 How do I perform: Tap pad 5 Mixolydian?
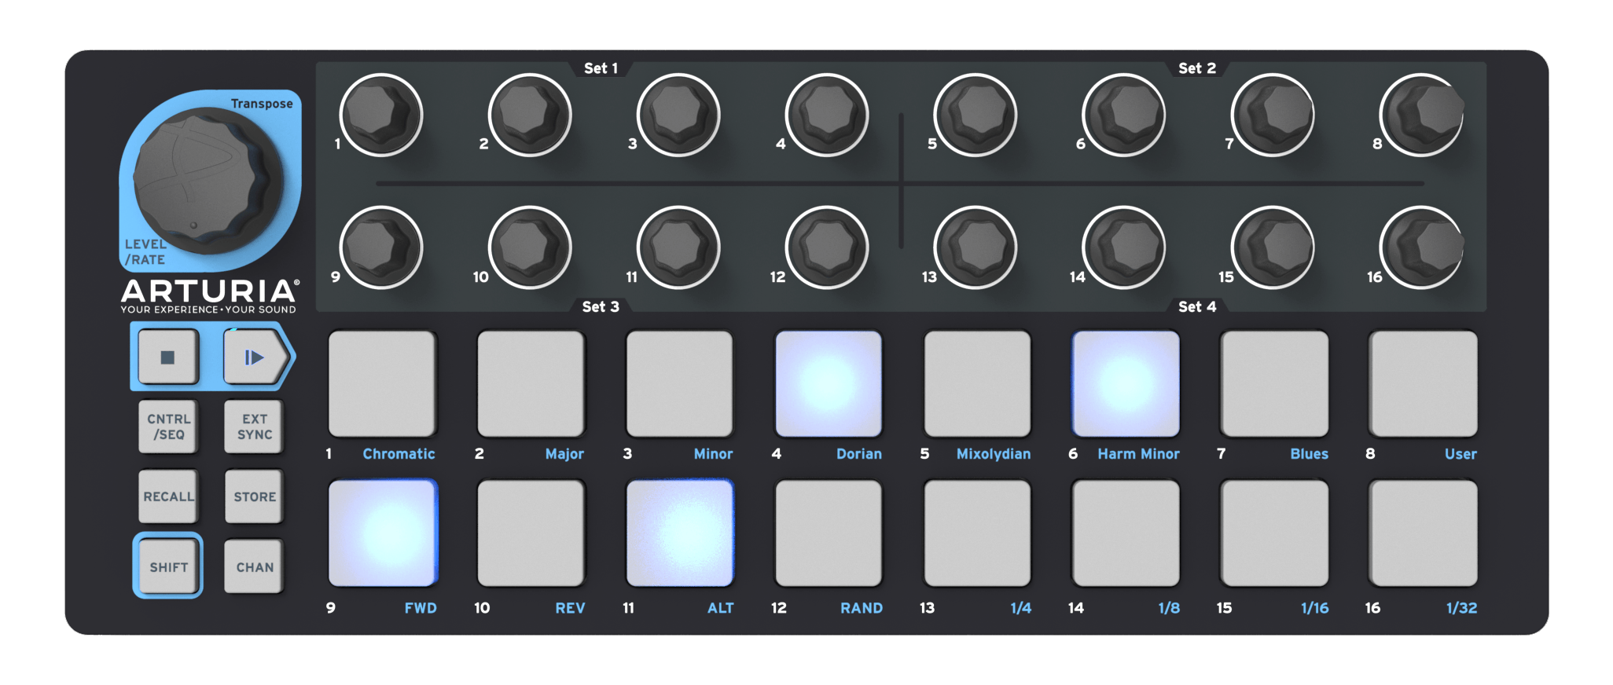click(x=977, y=383)
